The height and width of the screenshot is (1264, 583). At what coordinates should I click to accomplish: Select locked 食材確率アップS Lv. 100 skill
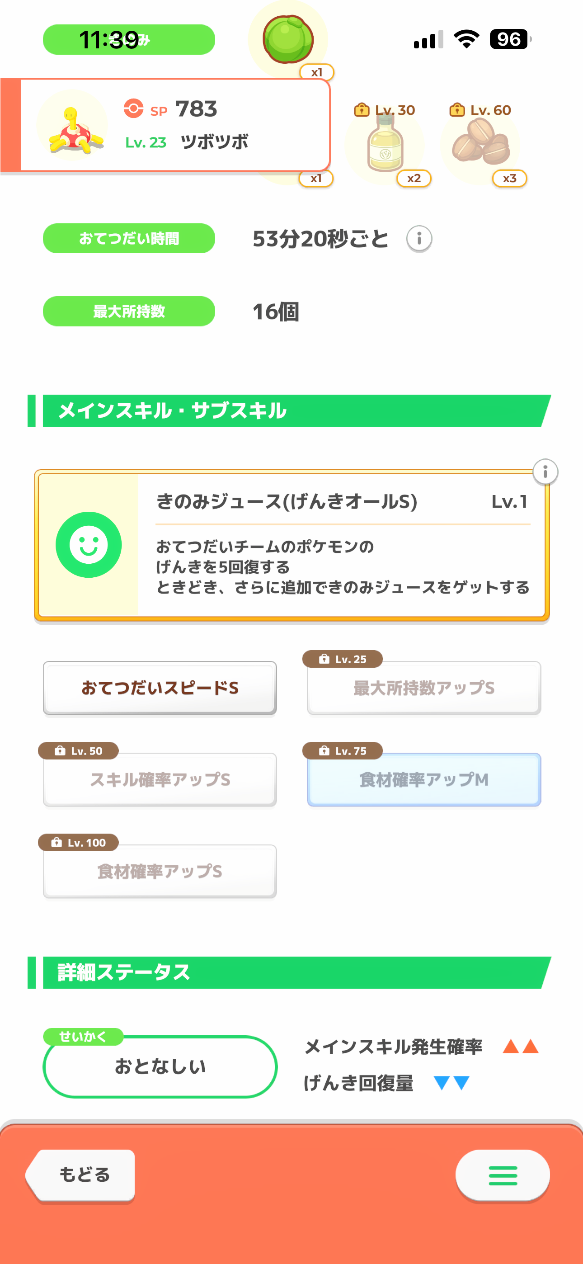pyautogui.click(x=160, y=872)
